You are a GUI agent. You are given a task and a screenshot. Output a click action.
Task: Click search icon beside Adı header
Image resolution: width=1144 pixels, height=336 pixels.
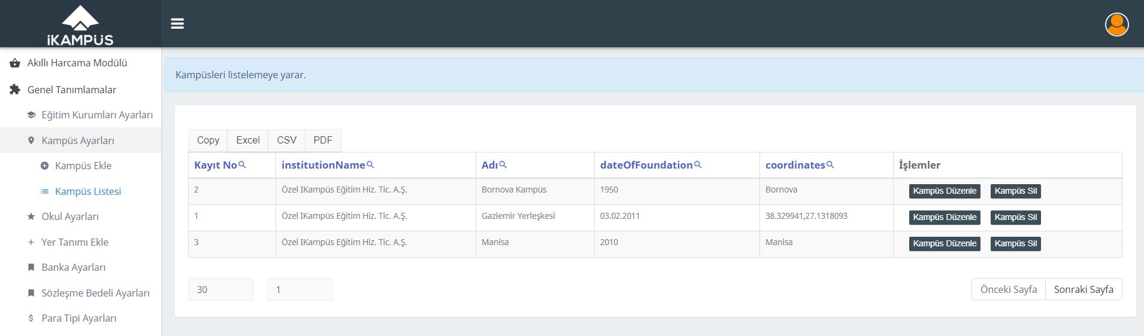tap(503, 164)
